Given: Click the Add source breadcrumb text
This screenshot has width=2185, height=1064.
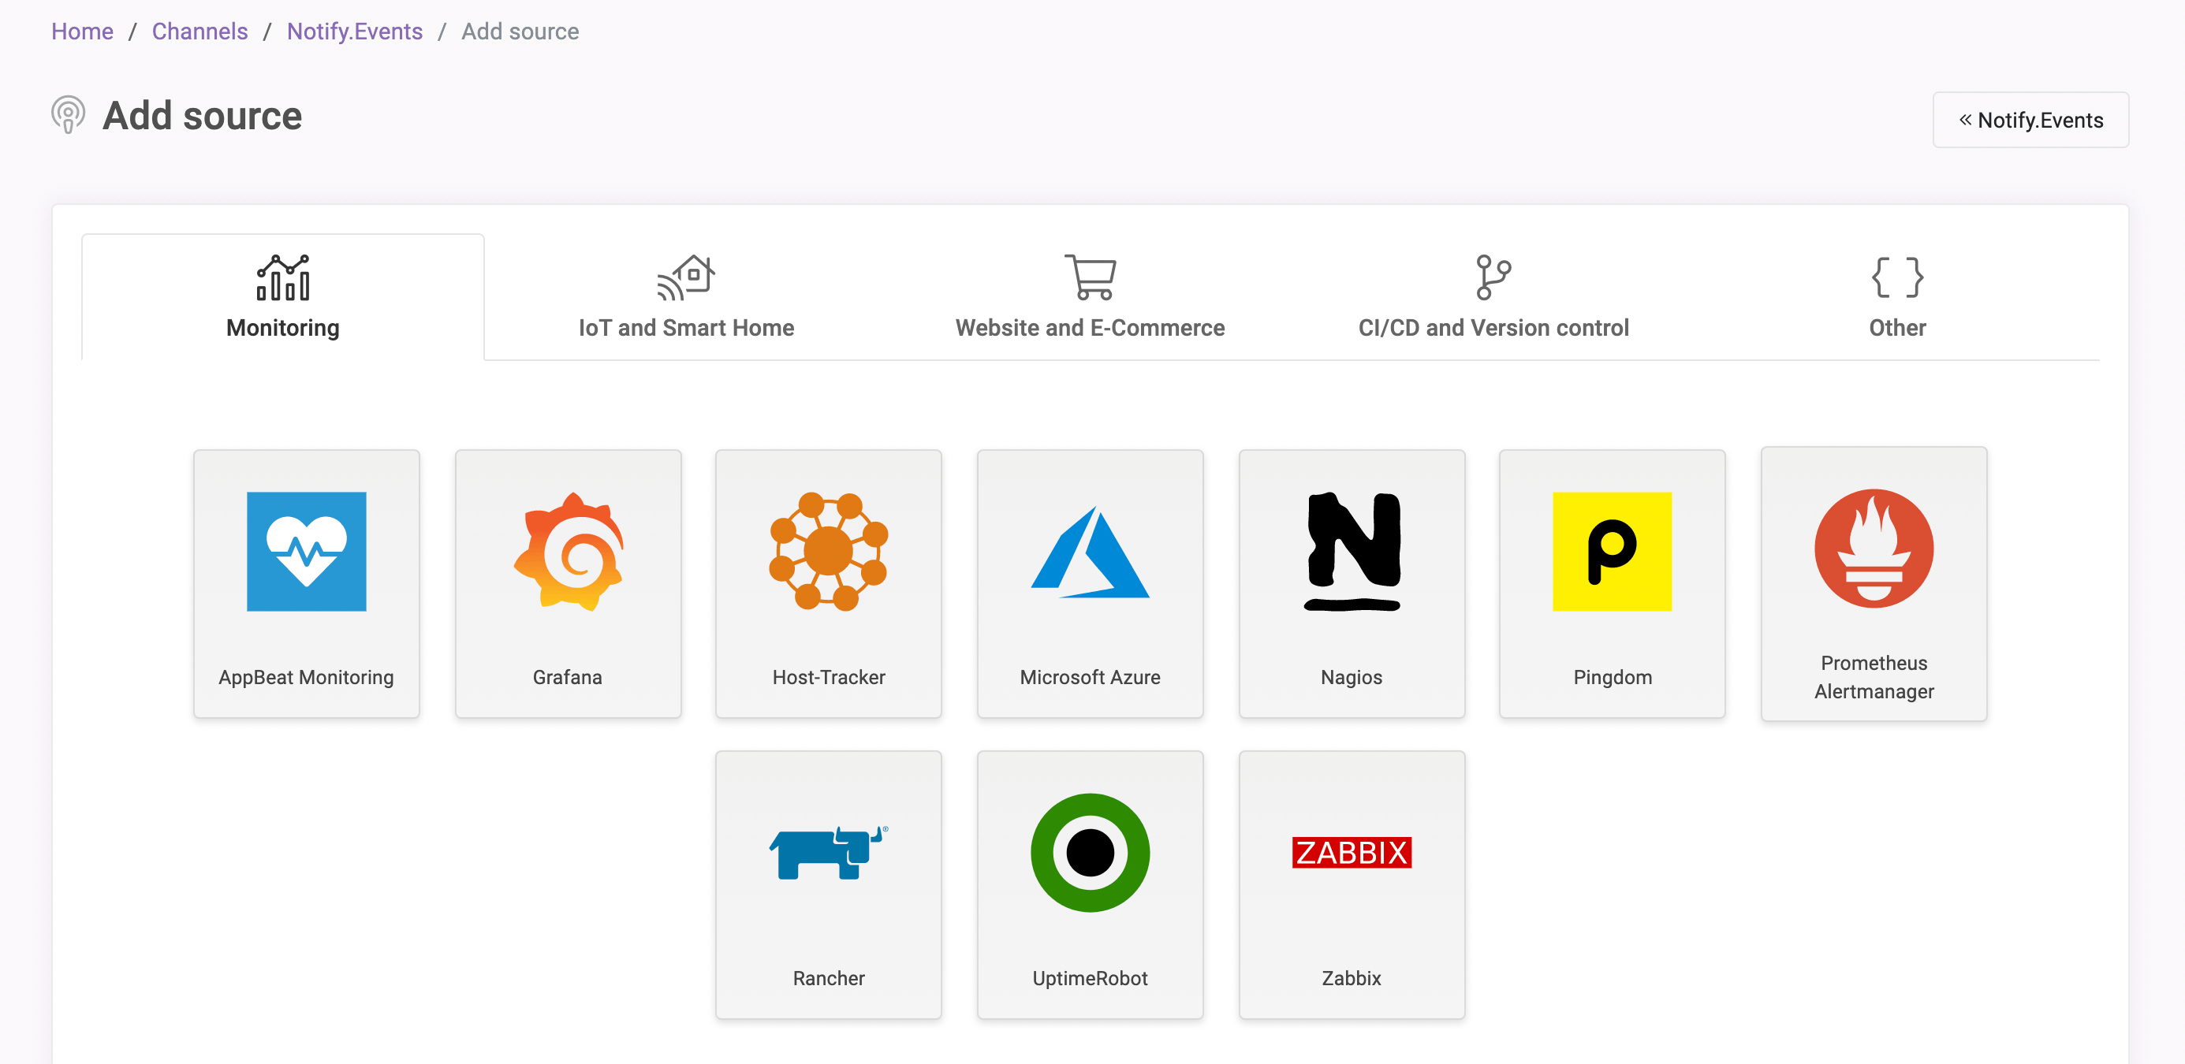Looking at the screenshot, I should [520, 32].
